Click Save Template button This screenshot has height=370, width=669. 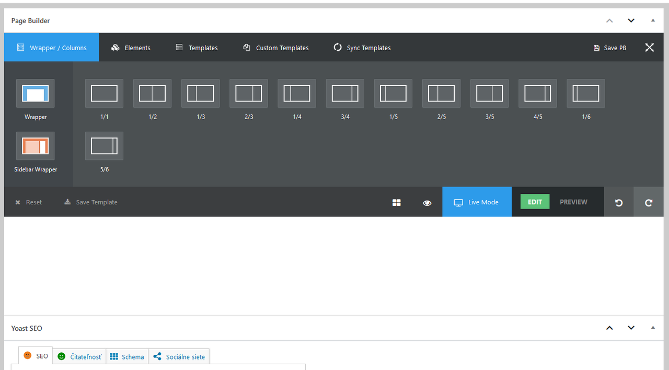(x=91, y=202)
